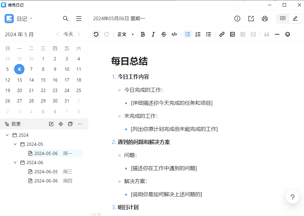Open the ... menu in the 目录 panel
Screen dimensions: 304x216
(x=80, y=124)
